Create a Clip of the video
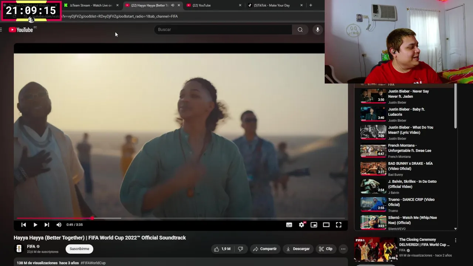 (x=326, y=249)
